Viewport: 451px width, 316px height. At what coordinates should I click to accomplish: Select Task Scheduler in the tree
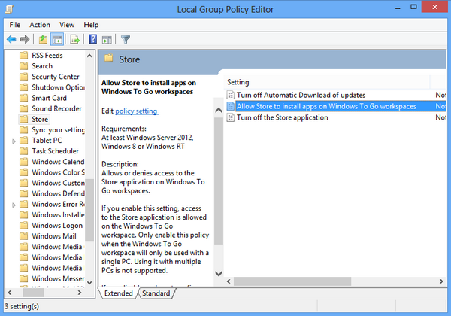55,151
